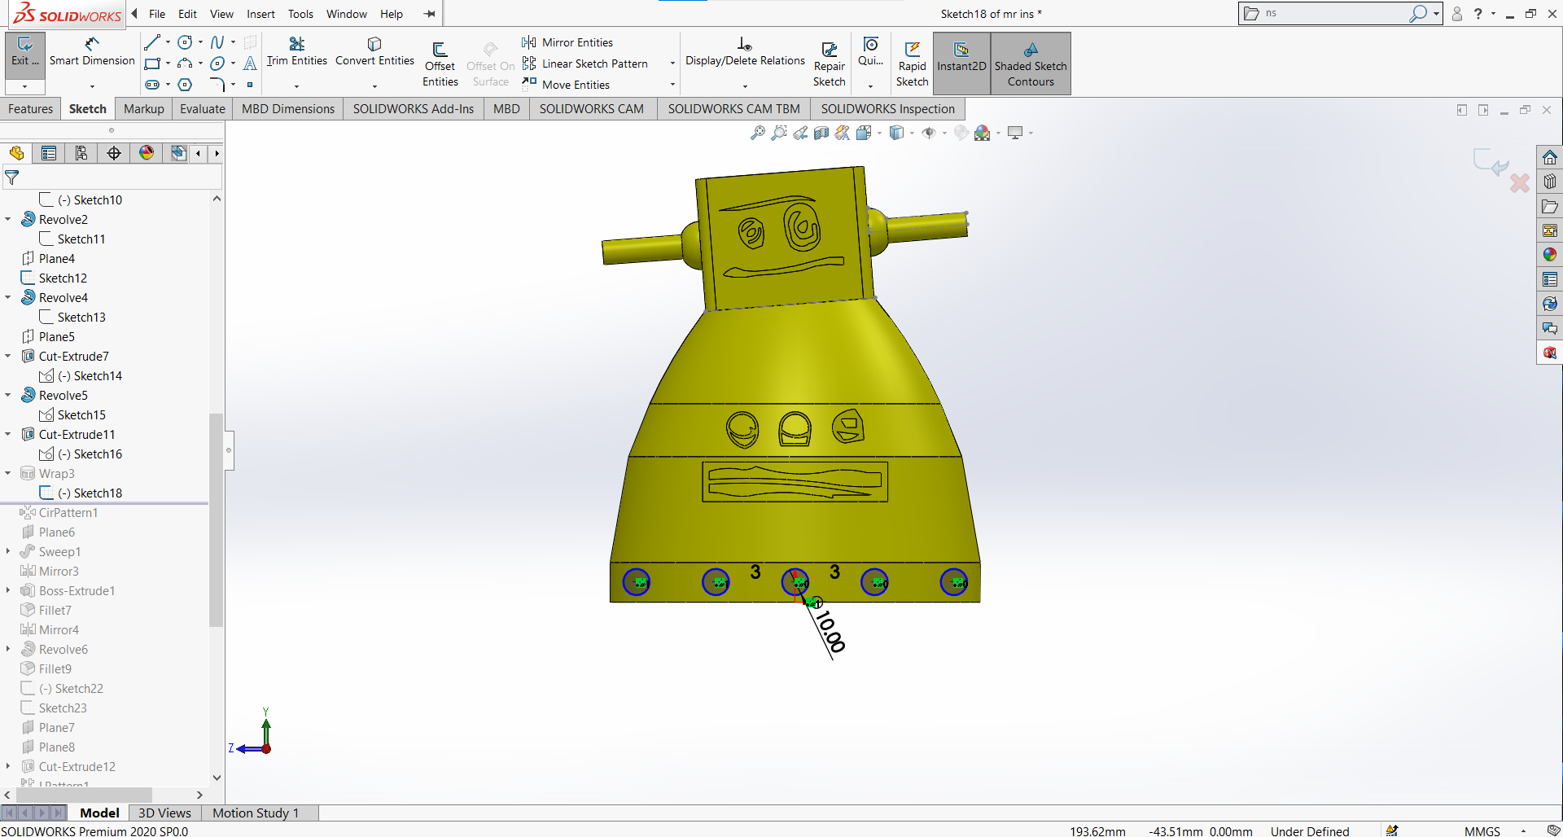Toggle Rapid Sketch mode
Viewport: 1563px width, 837px height.
click(912, 64)
